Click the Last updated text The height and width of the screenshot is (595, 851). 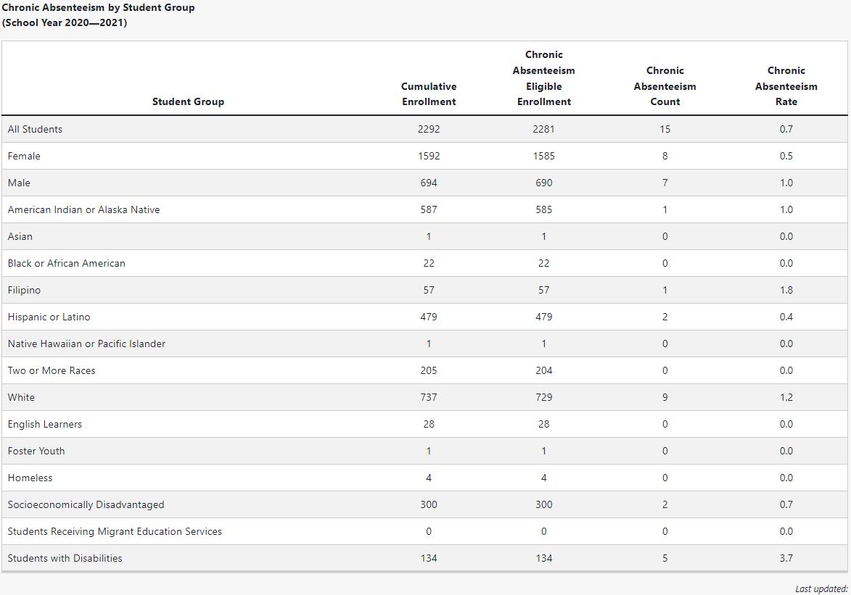(x=821, y=588)
